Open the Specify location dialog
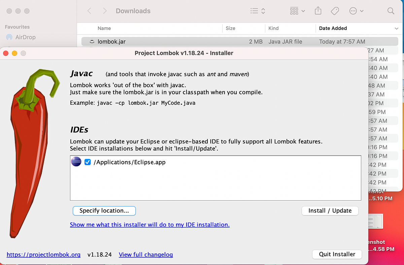Screen dimensions: 404x265 [104, 211]
